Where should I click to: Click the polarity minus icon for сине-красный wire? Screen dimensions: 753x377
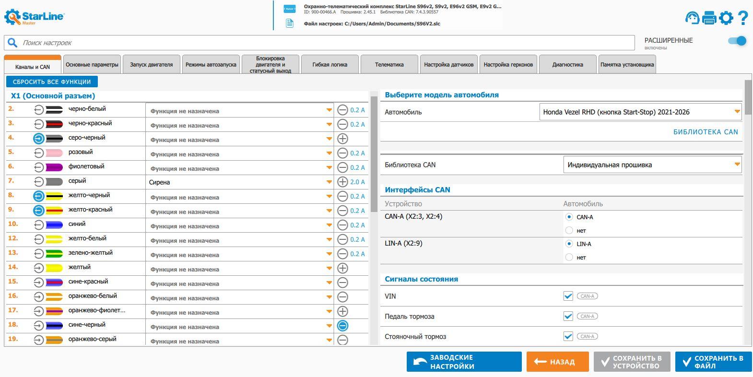(x=342, y=283)
